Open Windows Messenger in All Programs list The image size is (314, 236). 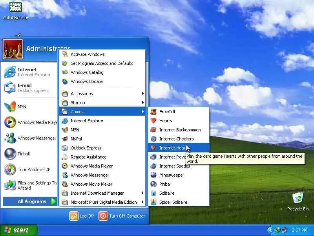pos(102,175)
